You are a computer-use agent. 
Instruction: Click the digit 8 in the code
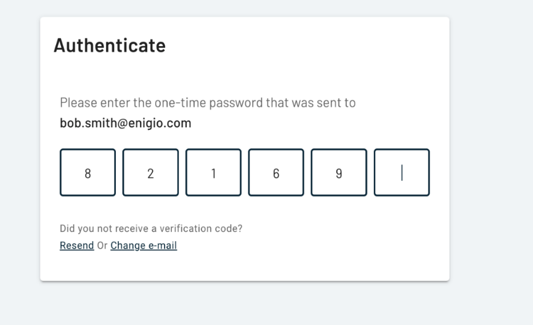point(87,174)
